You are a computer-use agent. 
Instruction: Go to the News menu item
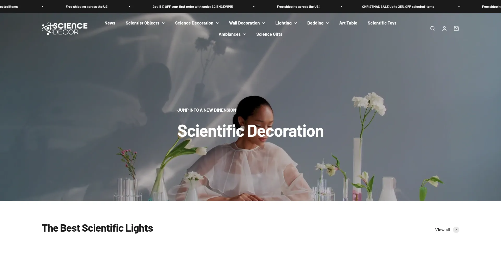click(110, 23)
